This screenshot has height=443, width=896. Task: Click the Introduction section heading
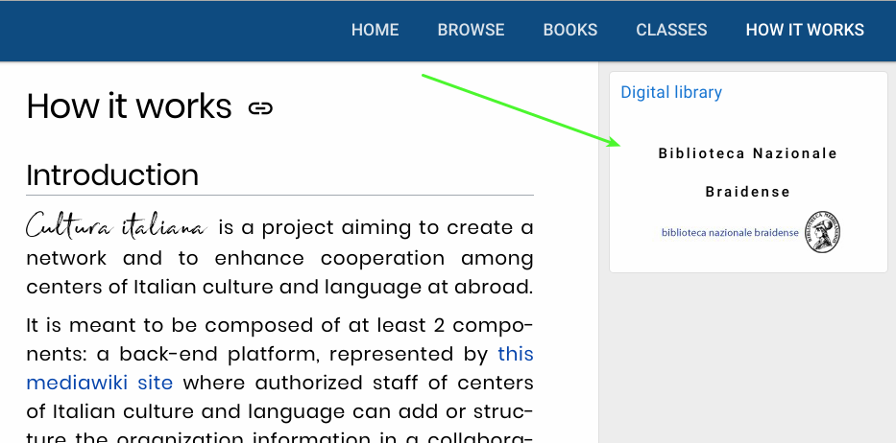(112, 175)
